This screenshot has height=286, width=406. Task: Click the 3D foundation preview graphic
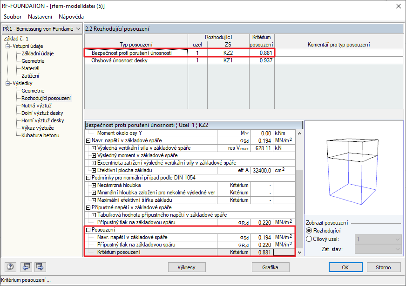pyautogui.click(x=353, y=172)
